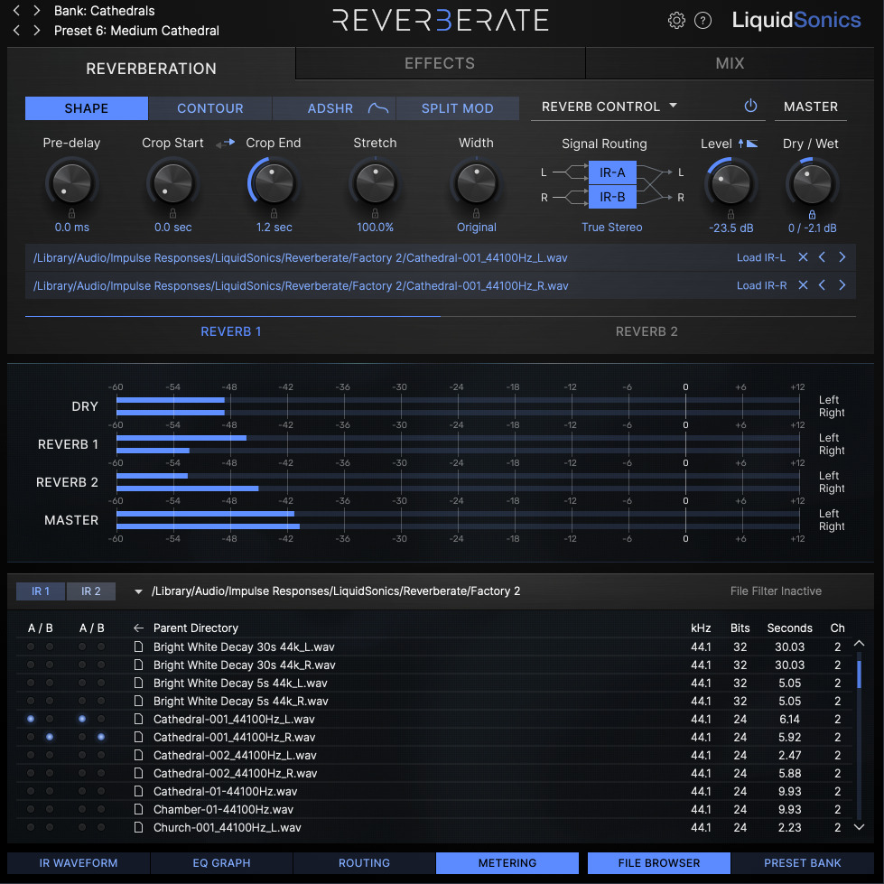Select next preset arrow beside Preset 6
The width and height of the screenshot is (884, 884).
click(x=37, y=30)
